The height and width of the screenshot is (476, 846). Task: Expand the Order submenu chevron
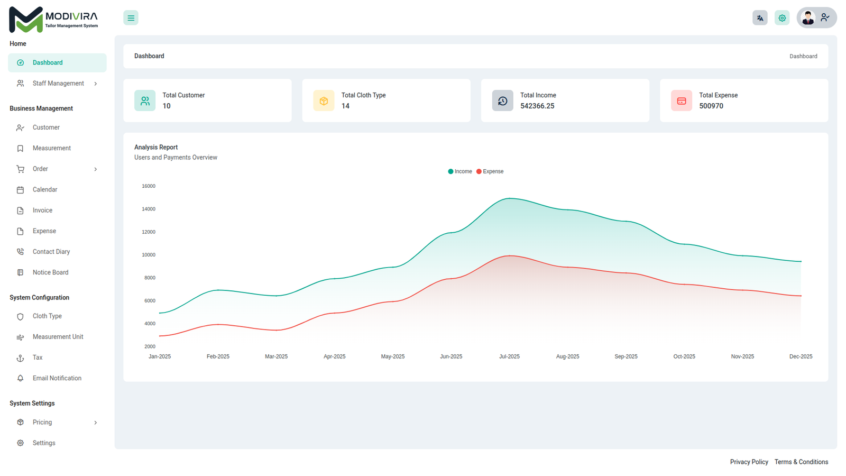[x=96, y=169]
